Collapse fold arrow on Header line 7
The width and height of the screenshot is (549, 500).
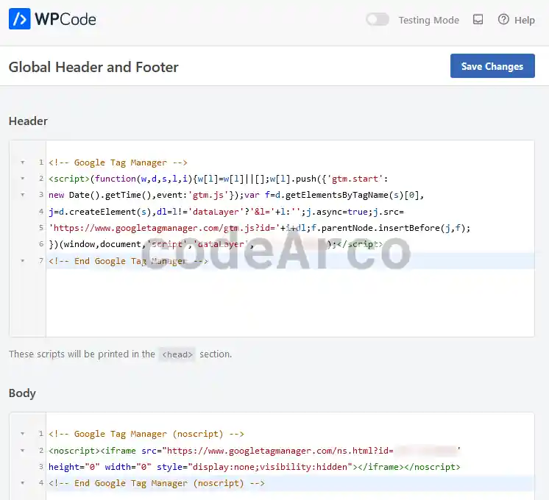(22, 261)
